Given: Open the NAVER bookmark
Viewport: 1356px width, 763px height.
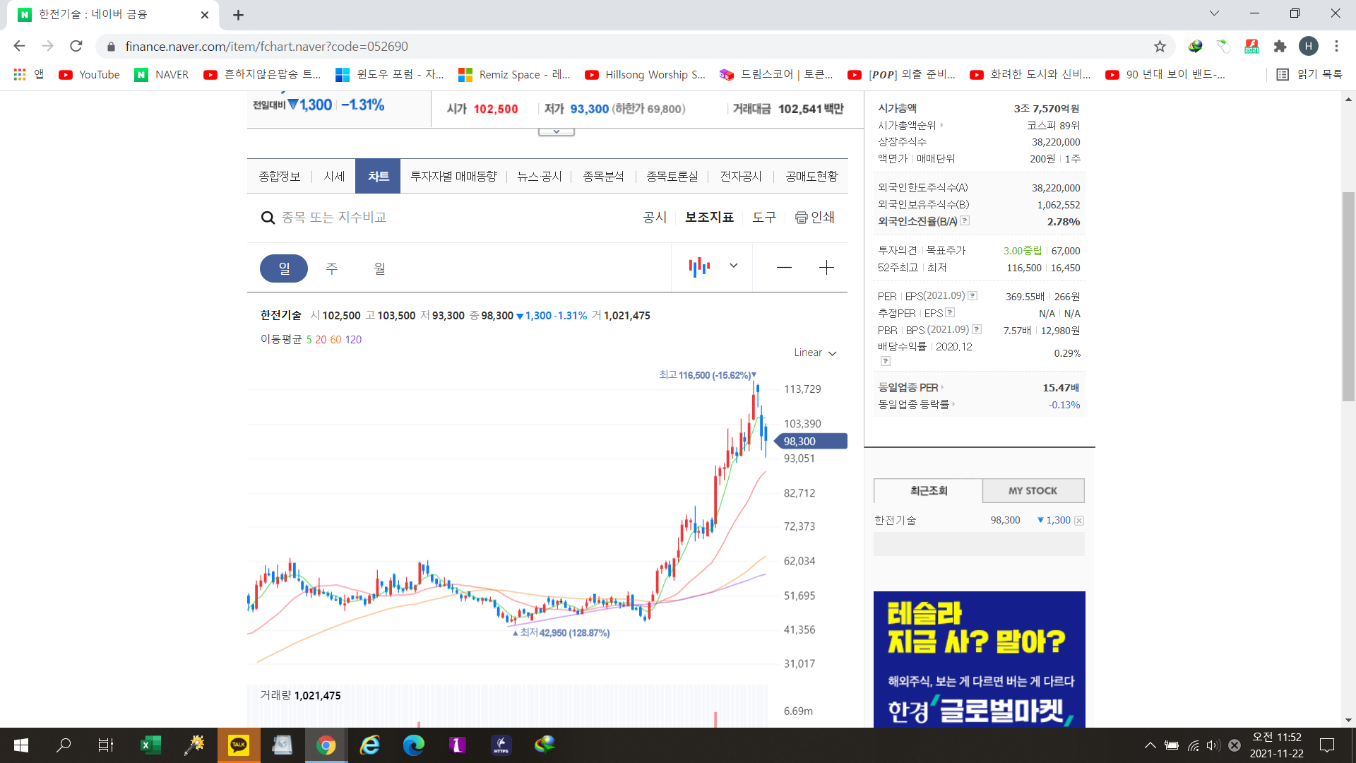Looking at the screenshot, I should tap(162, 74).
